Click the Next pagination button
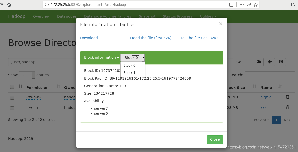The width and height of the screenshot is (298, 152). click(288, 120)
